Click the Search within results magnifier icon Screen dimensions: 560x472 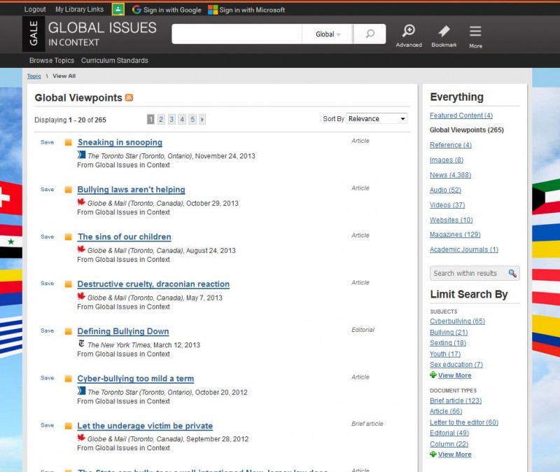pyautogui.click(x=512, y=273)
